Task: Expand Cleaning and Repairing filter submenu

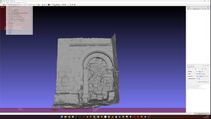Action: pos(19,10)
